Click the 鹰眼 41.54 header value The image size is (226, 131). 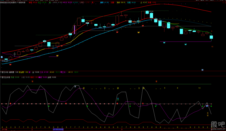tap(105, 2)
